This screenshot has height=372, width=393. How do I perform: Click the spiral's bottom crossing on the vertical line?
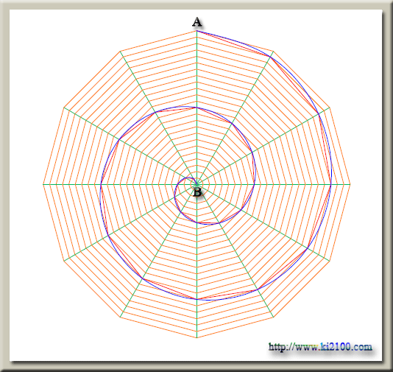[x=196, y=299]
